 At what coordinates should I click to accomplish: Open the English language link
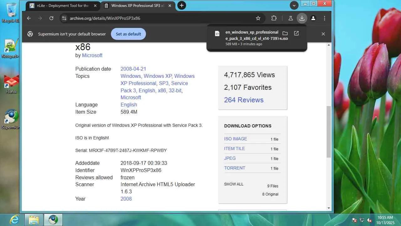[x=129, y=105]
